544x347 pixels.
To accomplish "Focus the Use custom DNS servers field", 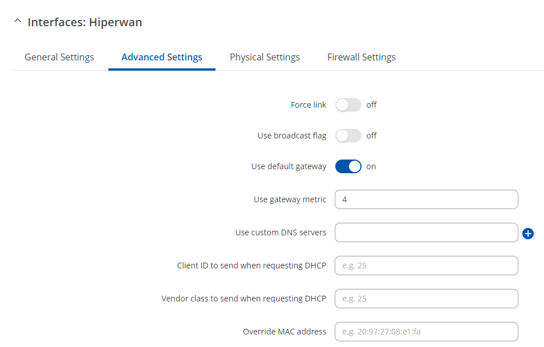I will pyautogui.click(x=427, y=232).
